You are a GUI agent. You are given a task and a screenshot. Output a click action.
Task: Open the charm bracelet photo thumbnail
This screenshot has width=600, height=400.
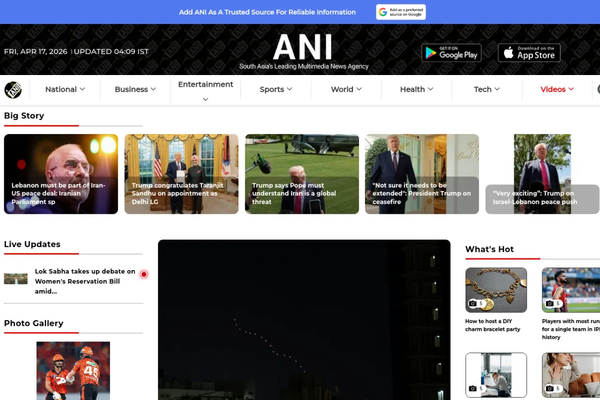pos(496,290)
